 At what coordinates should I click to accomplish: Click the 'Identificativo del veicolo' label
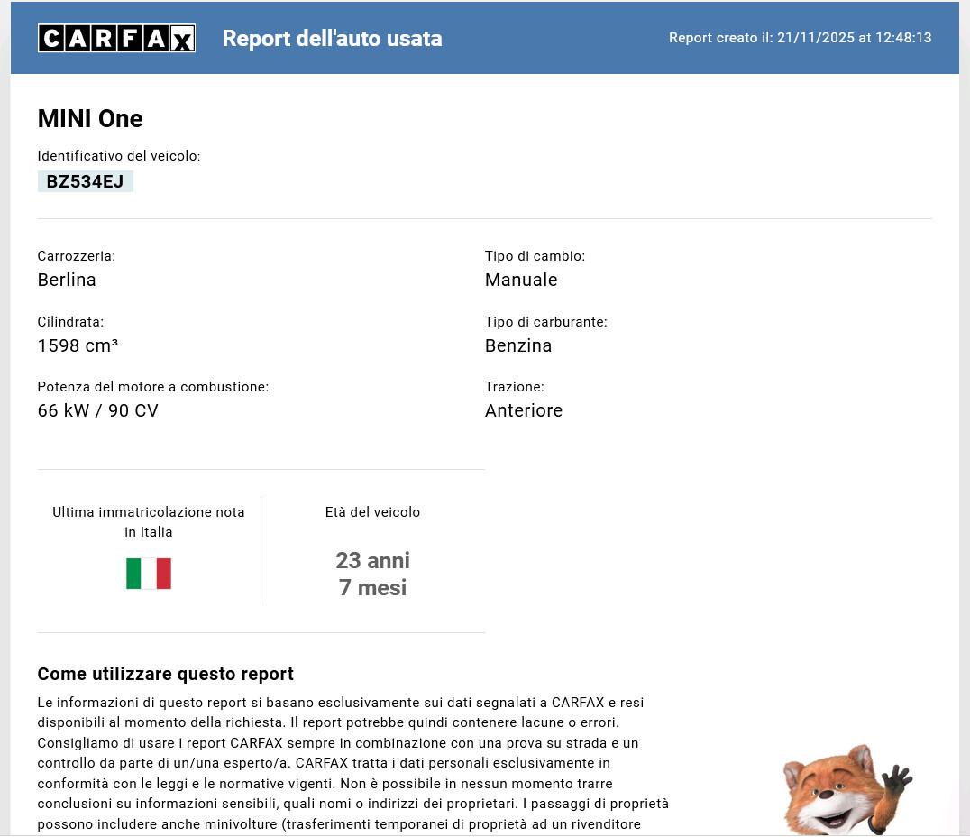click(x=119, y=156)
